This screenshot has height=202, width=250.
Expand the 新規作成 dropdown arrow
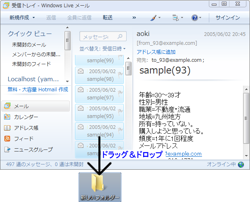(33, 18)
